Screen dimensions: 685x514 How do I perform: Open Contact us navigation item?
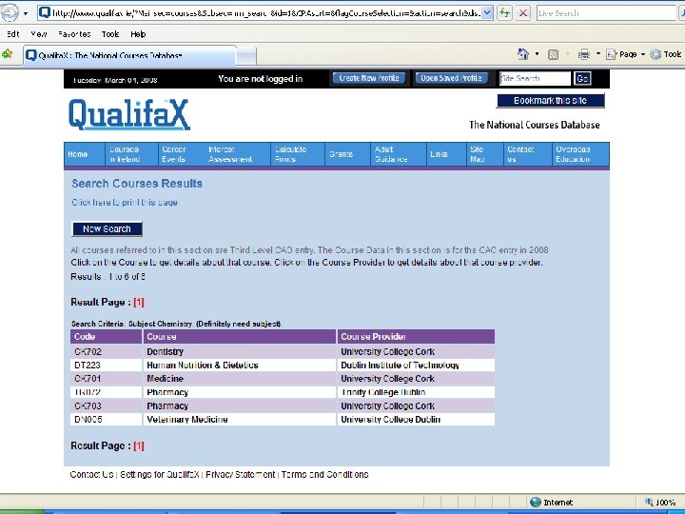coord(528,154)
